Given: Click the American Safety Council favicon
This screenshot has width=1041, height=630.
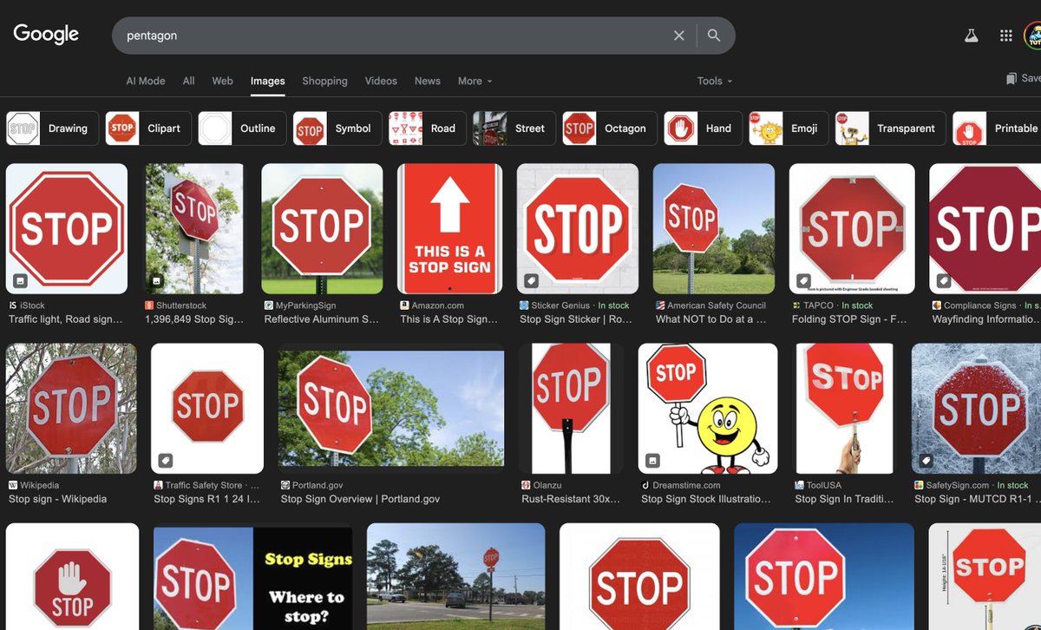Looking at the screenshot, I should click(660, 305).
